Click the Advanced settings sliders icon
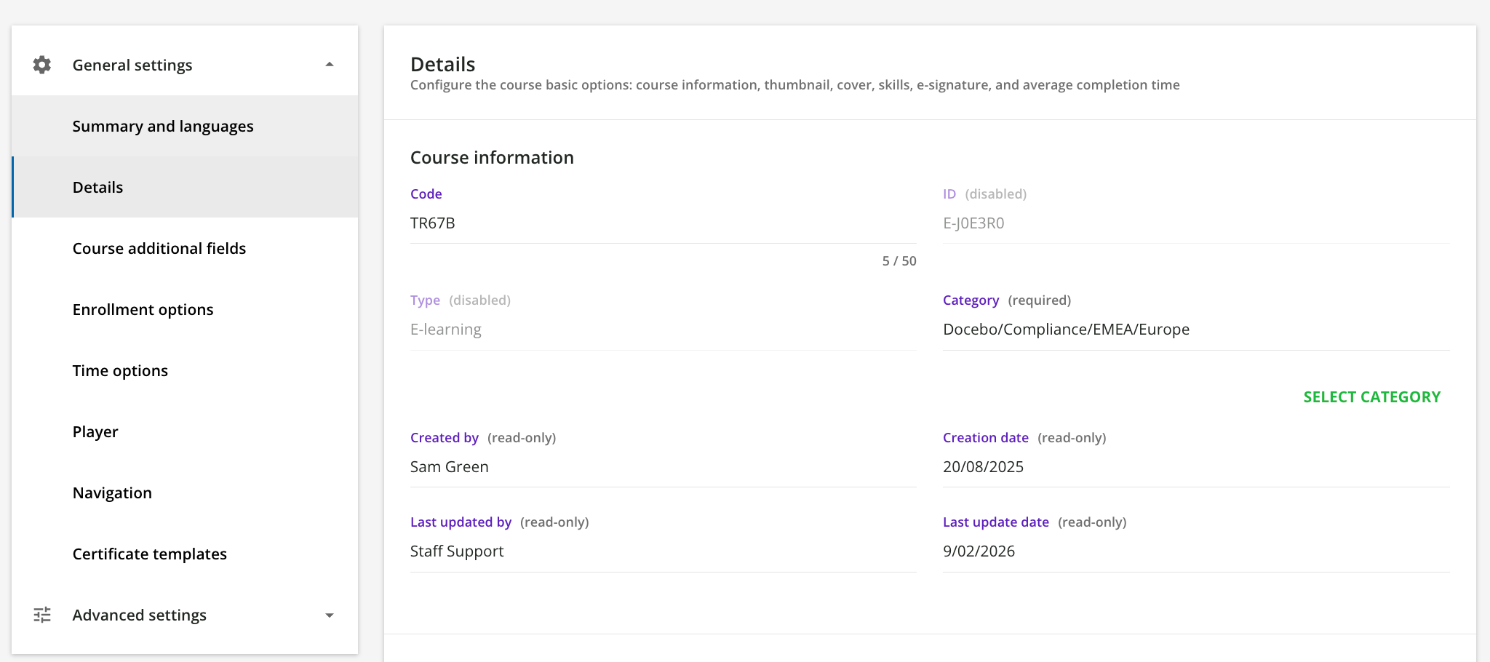Viewport: 1490px width, 662px height. (x=41, y=615)
